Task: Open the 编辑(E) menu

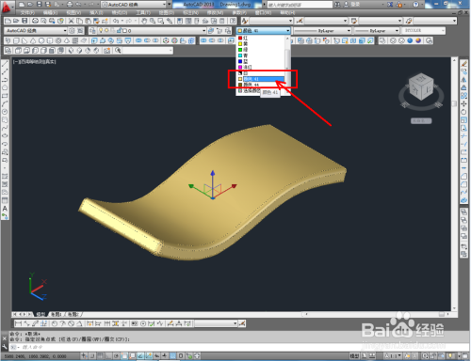Action: 50,13
